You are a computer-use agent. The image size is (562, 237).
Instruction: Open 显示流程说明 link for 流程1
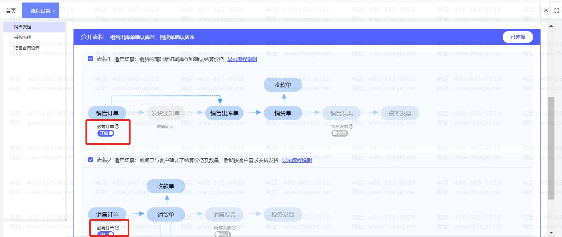point(242,59)
